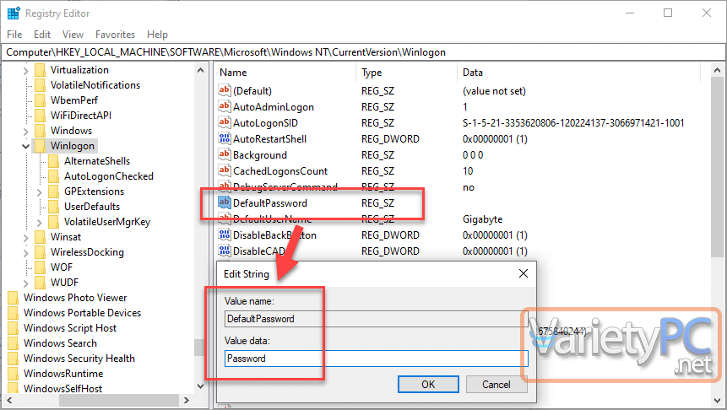Expand the Windows key node
Screen dimensions: 727x410
point(26,131)
